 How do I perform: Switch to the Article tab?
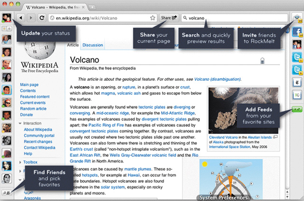click(73, 45)
